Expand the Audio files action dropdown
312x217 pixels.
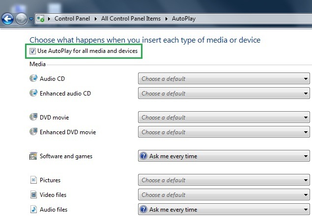pyautogui.click(x=224, y=210)
